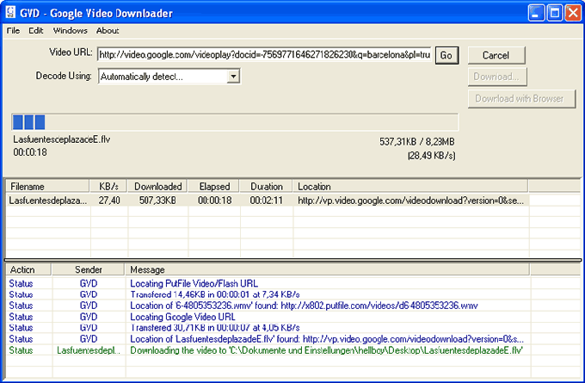Screen dimensions: 585x383
Task: Click the 507,33KB downloaded cell
Action: (x=157, y=201)
